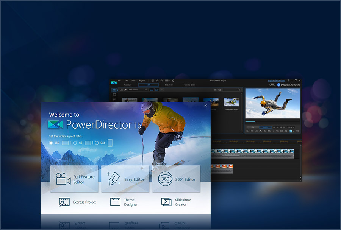Click the library view menu icon
The height and width of the screenshot is (230, 341).
click(x=216, y=90)
